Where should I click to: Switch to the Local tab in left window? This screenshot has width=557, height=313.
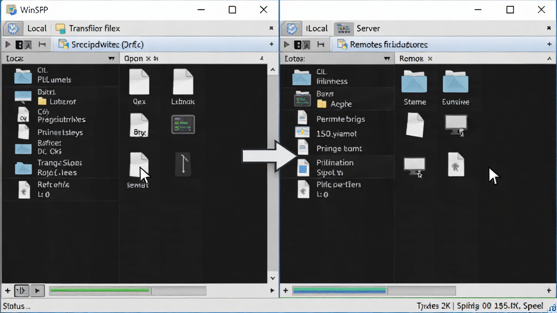click(x=37, y=28)
